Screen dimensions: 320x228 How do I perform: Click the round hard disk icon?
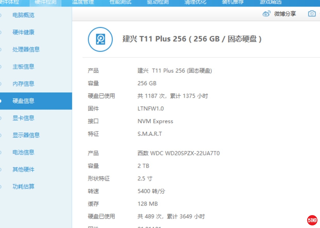click(x=100, y=39)
